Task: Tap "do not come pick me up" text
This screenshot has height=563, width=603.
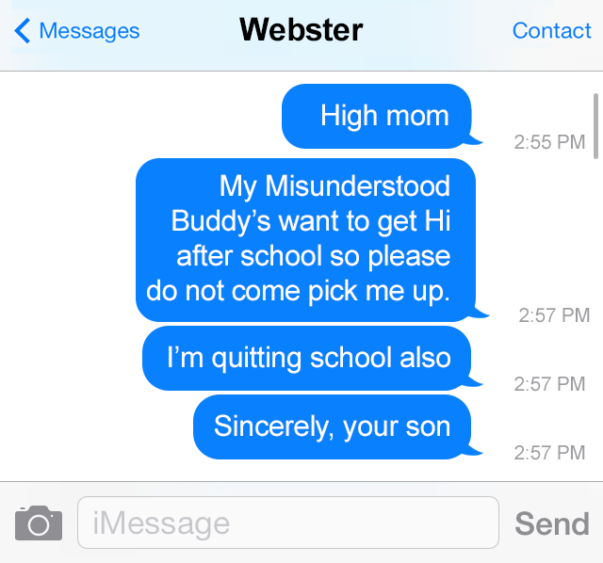Action: (298, 291)
